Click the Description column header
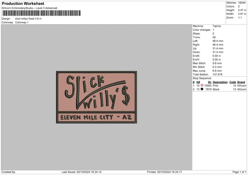The image size is (248, 175). pyautogui.click(x=220, y=82)
